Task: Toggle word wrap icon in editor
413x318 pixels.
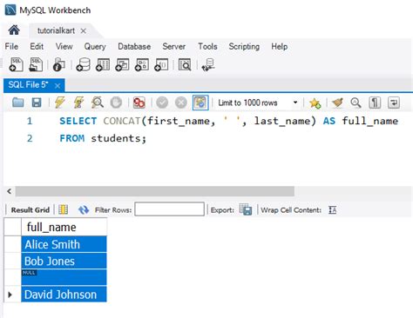Action: pos(394,103)
